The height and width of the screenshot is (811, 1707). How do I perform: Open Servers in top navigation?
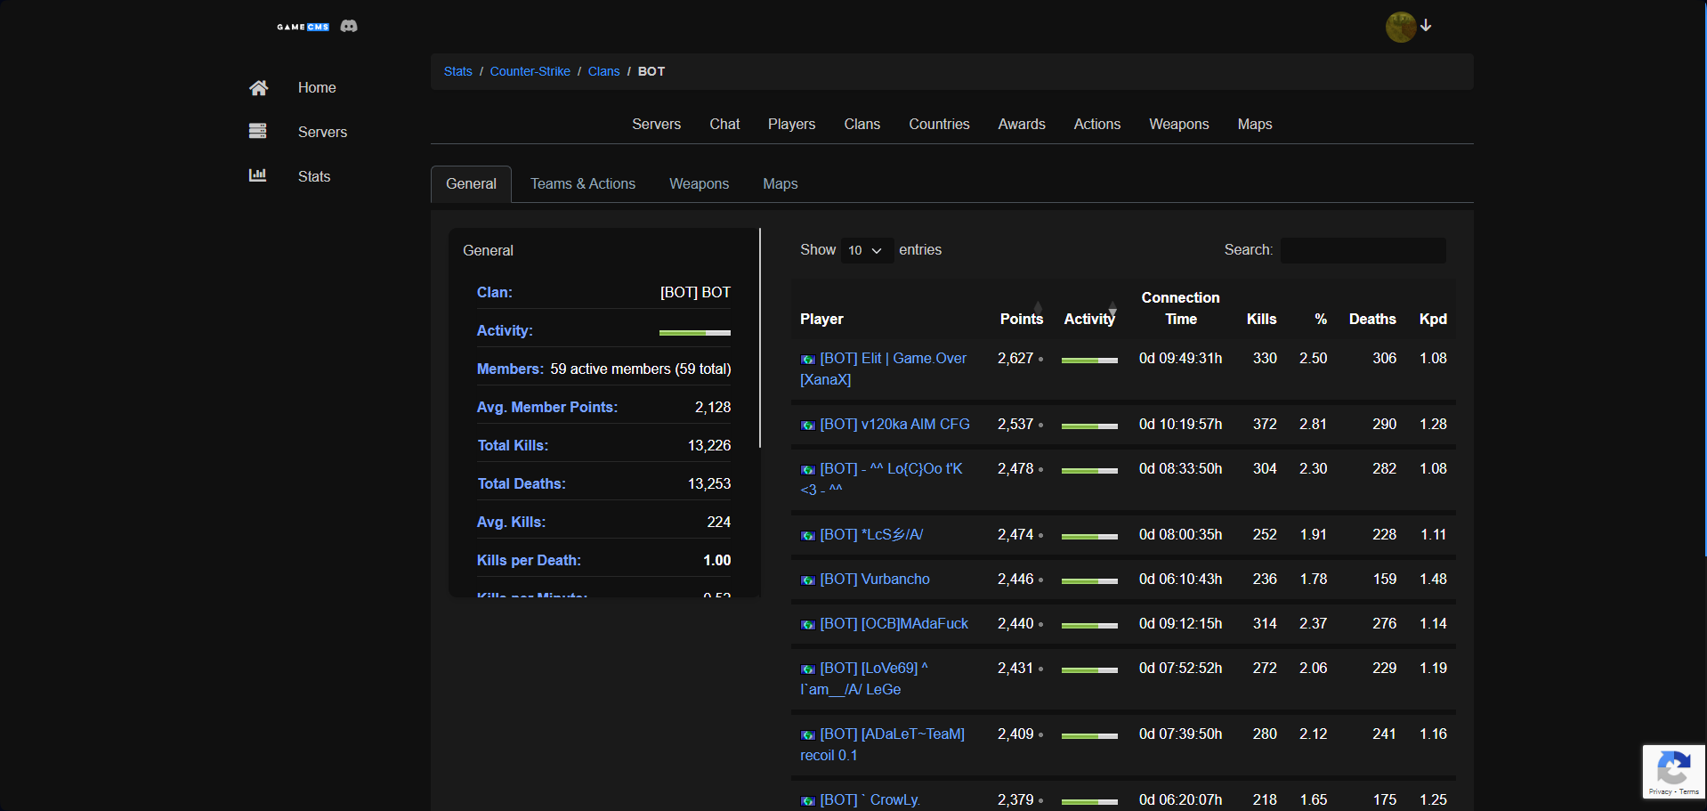pyautogui.click(x=657, y=124)
